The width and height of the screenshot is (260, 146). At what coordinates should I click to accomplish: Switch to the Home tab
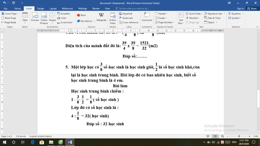[x=18, y=8]
